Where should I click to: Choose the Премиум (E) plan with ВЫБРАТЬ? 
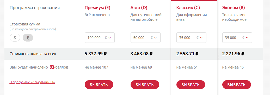tap(99, 85)
